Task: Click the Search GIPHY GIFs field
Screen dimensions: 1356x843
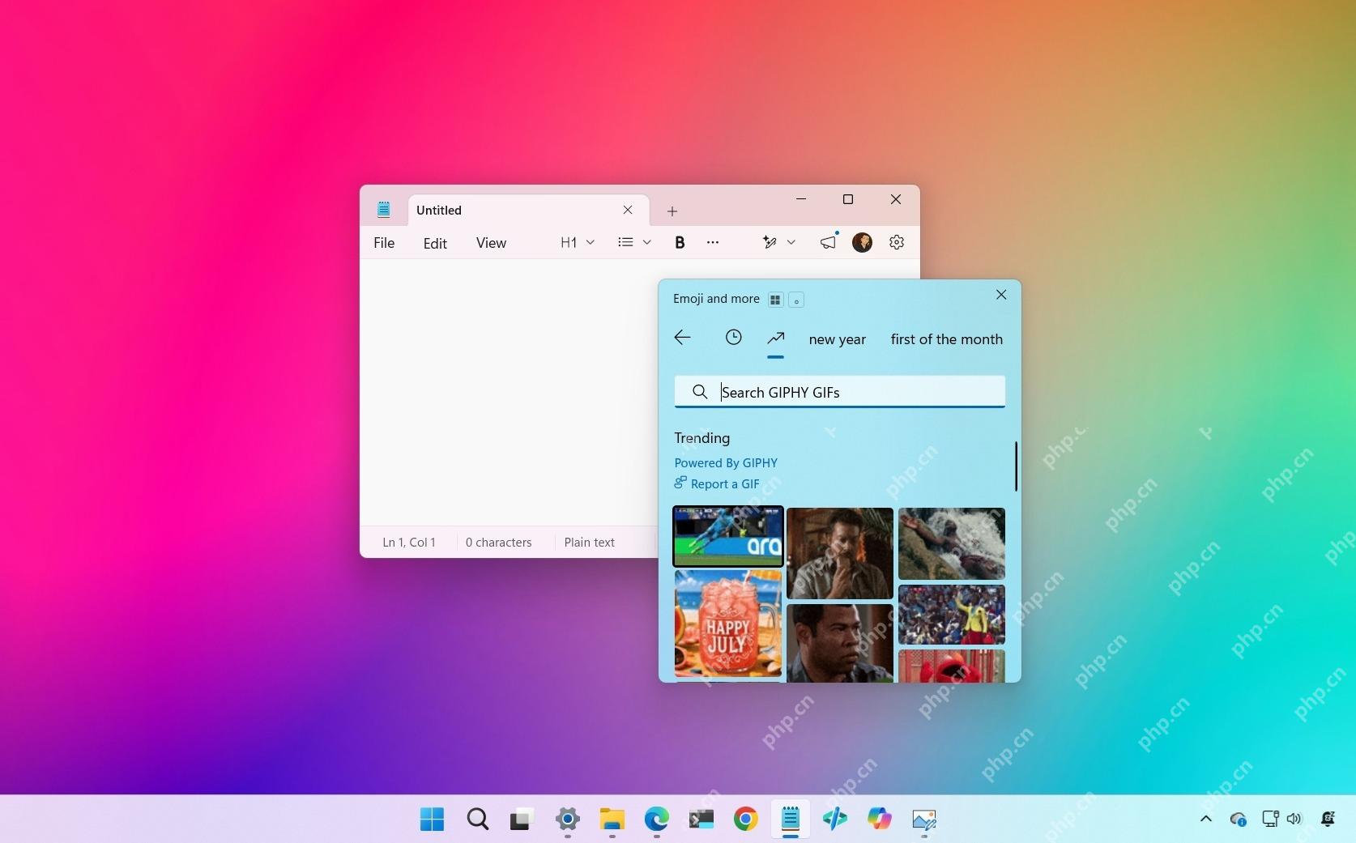Action: coord(840,392)
